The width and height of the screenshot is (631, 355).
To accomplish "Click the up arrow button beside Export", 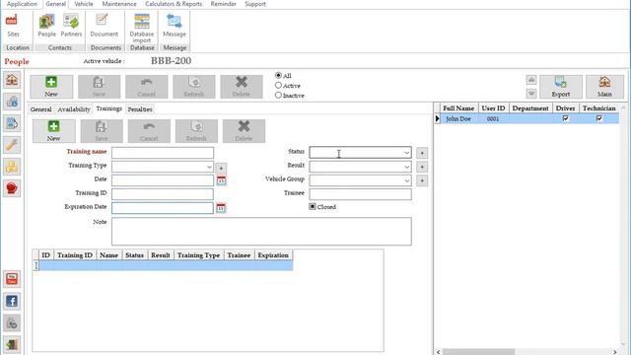I will [531, 80].
